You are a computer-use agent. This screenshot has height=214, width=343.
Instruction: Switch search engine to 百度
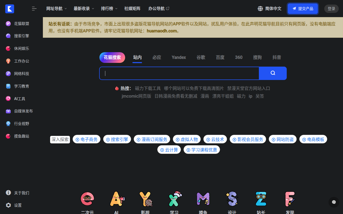(x=220, y=57)
